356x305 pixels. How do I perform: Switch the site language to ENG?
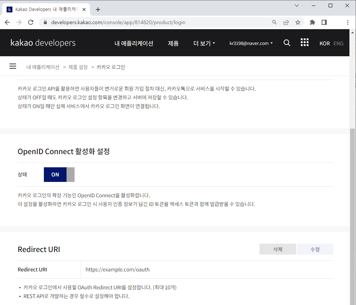coord(338,43)
